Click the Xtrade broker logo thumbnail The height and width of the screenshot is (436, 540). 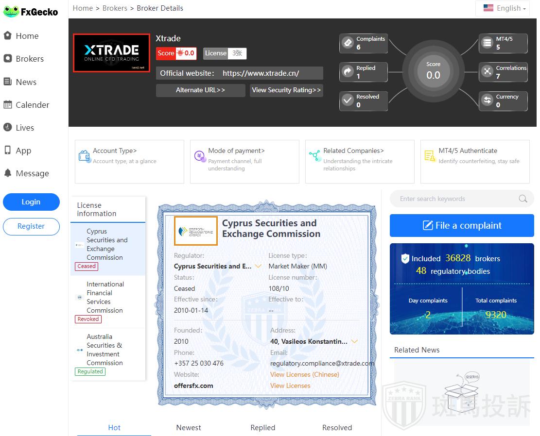[111, 53]
